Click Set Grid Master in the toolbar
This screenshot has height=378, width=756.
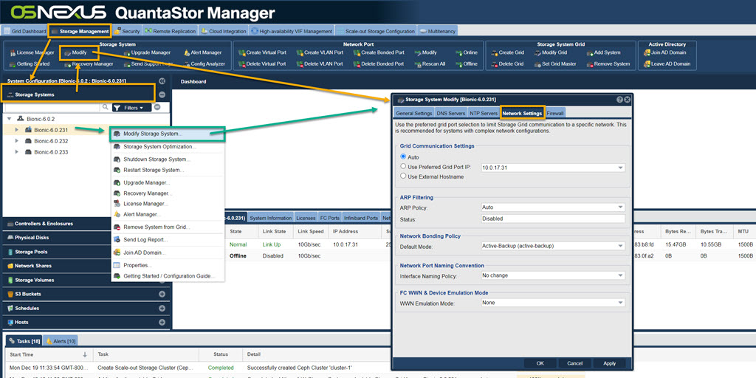point(555,63)
